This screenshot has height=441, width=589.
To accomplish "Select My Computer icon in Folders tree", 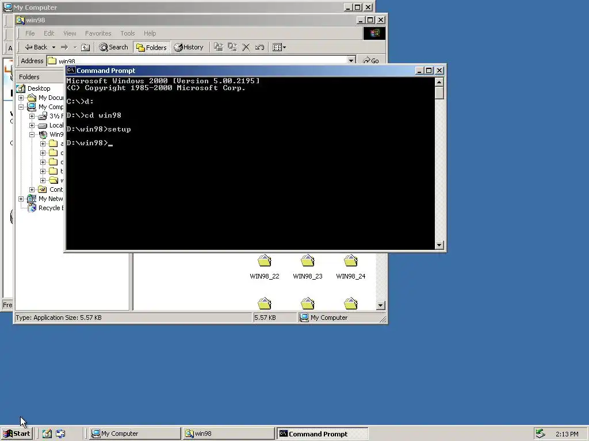I will 32,107.
